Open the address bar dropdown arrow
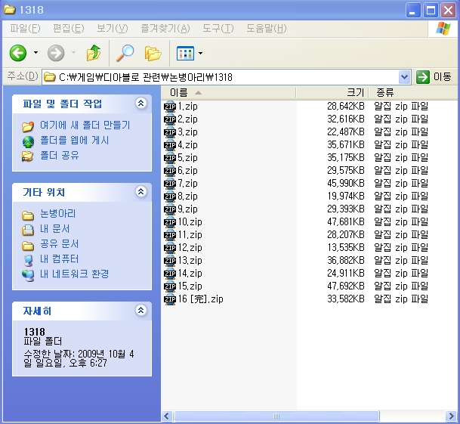Image resolution: width=460 pixels, height=424 pixels. [x=403, y=76]
